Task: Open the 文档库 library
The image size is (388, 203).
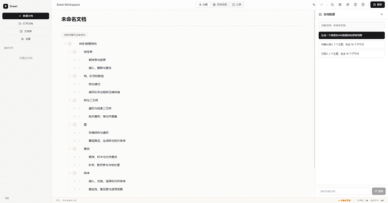Action: coord(26,31)
